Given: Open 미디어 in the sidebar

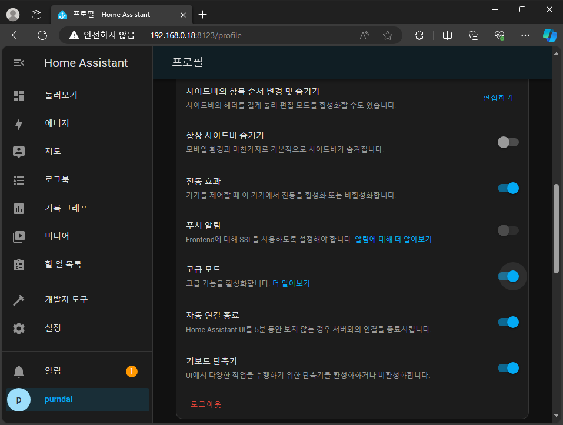Looking at the screenshot, I should tap(77, 236).
